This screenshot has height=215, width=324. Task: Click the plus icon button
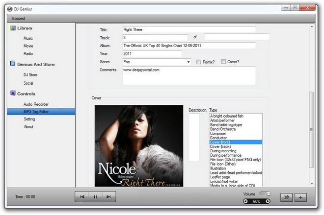300,197
